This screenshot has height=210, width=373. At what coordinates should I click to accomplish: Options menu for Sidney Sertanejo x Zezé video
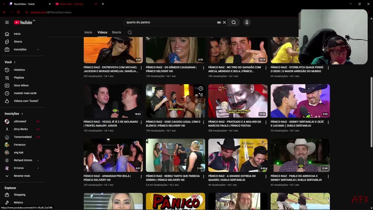[328, 123]
